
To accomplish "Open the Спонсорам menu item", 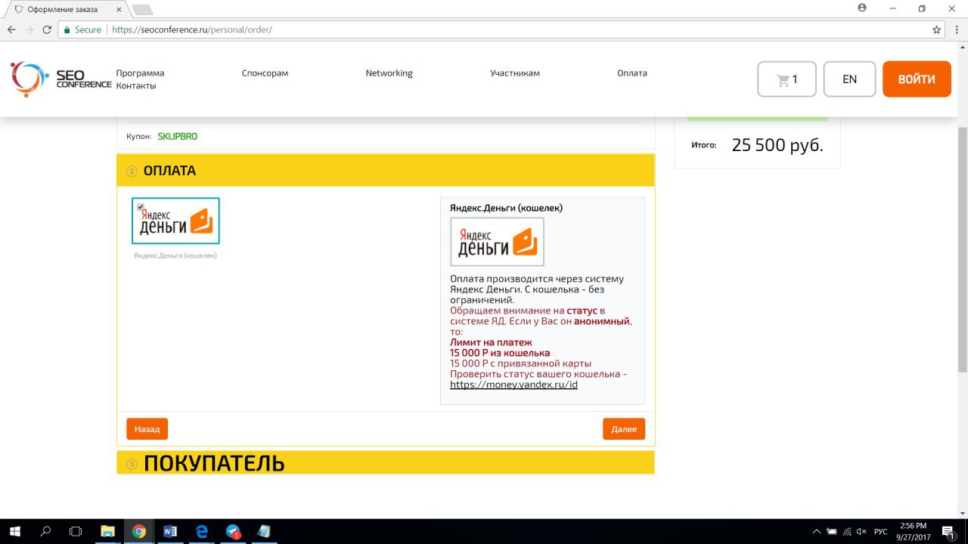I will (x=265, y=73).
